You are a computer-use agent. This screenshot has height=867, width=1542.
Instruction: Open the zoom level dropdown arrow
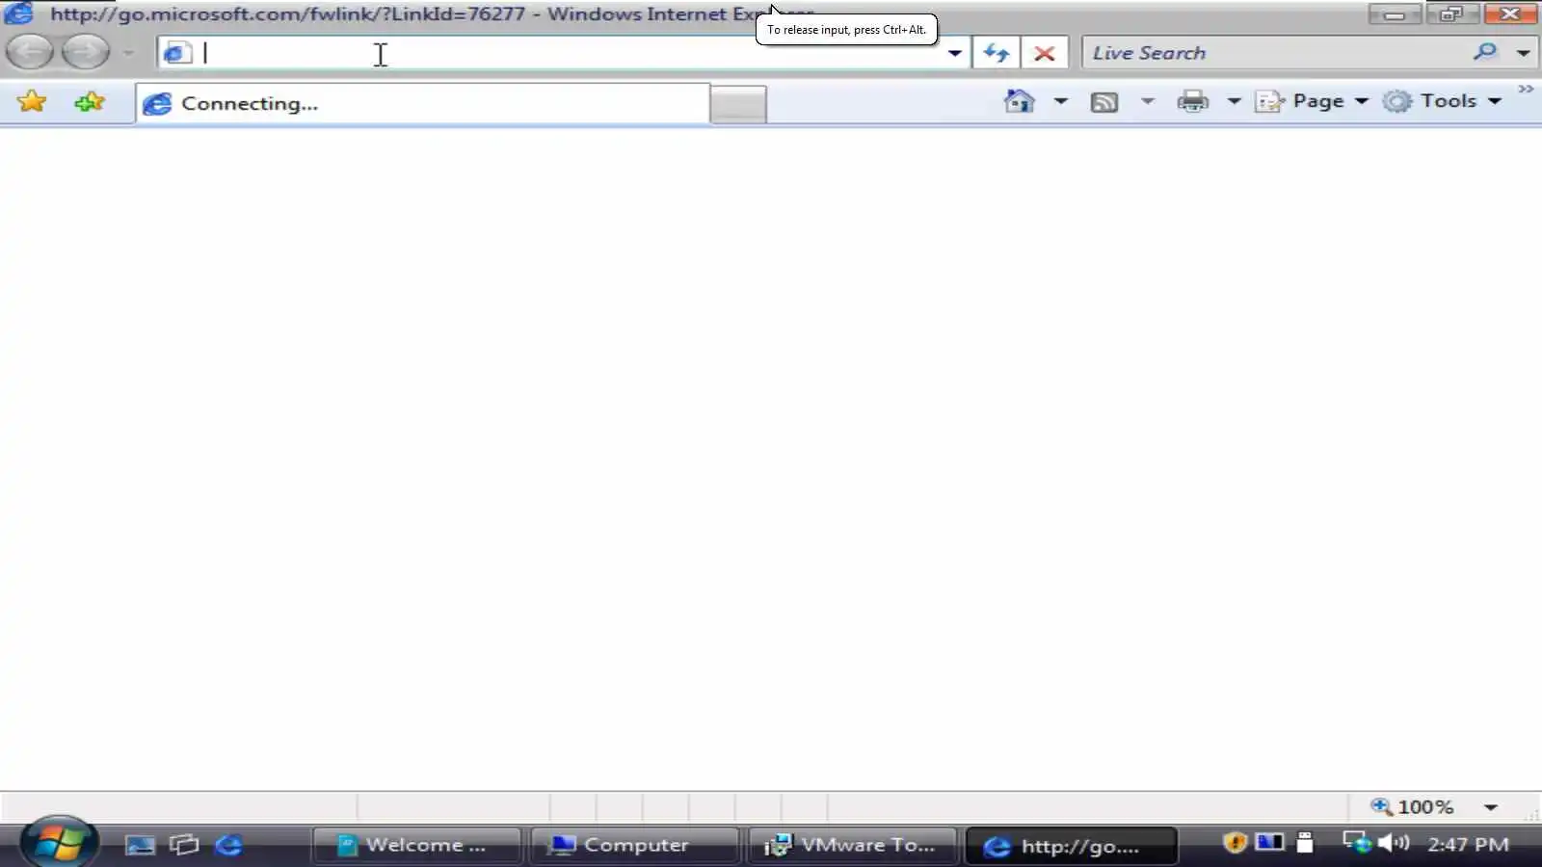(x=1491, y=807)
